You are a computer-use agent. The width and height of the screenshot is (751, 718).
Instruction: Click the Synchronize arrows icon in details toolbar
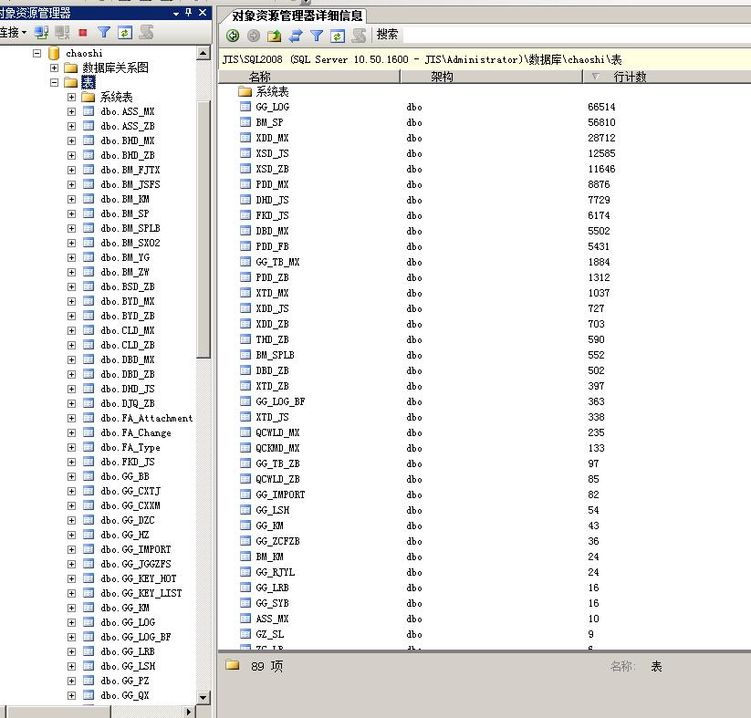coord(296,35)
